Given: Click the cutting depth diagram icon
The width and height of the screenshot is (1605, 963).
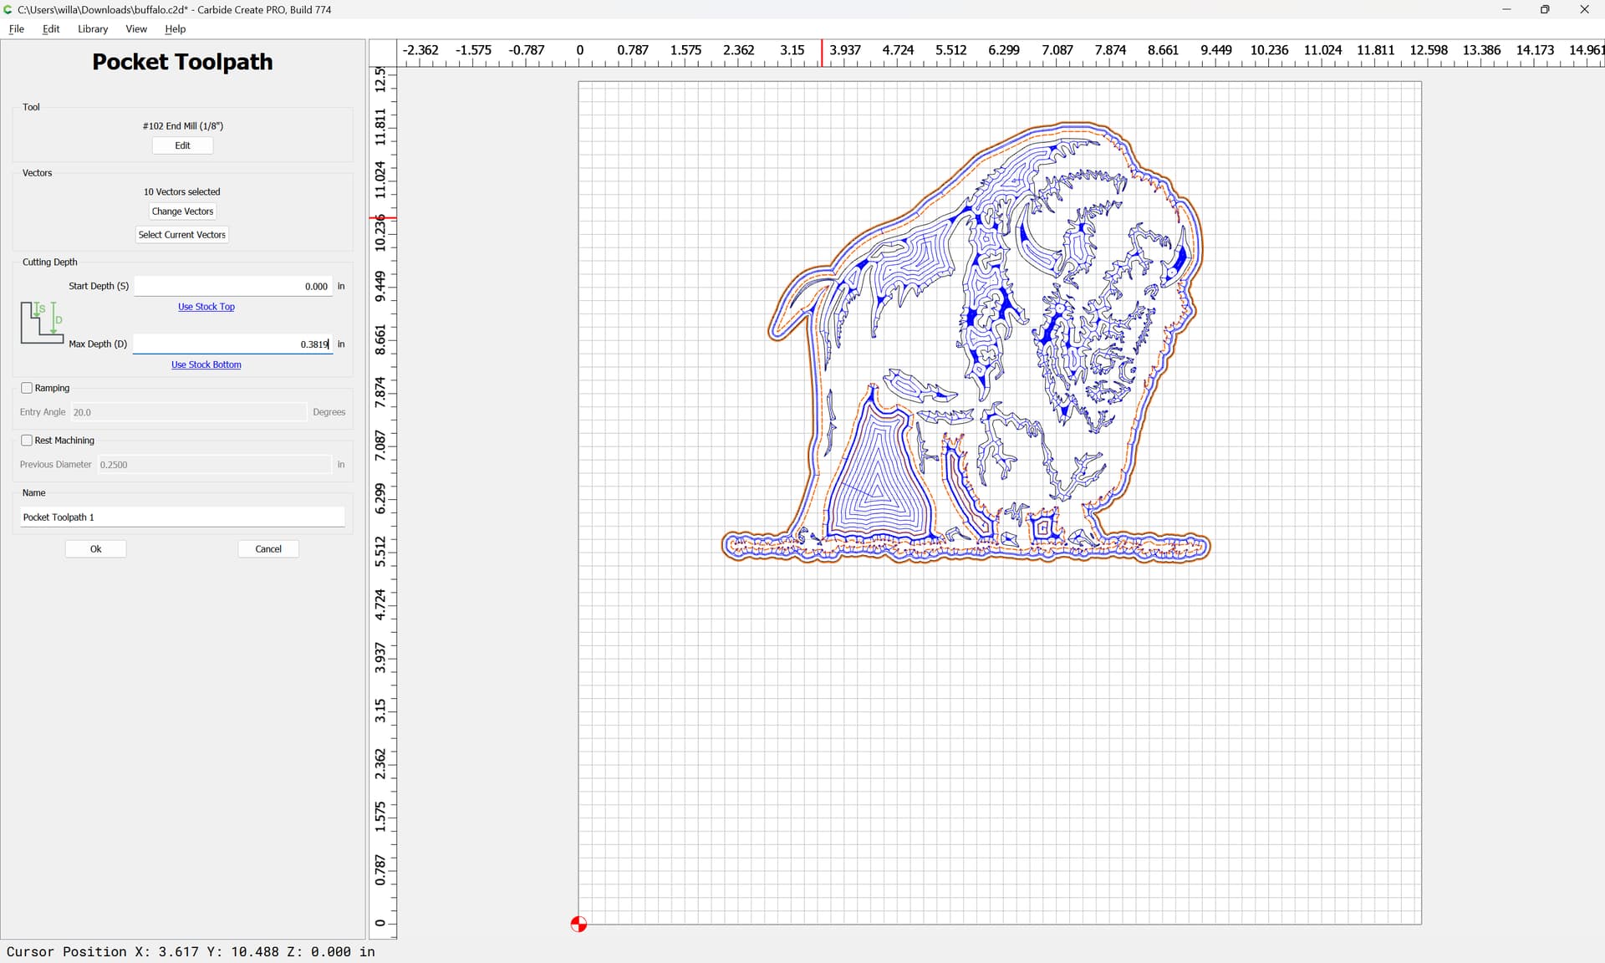Looking at the screenshot, I should pyautogui.click(x=42, y=323).
